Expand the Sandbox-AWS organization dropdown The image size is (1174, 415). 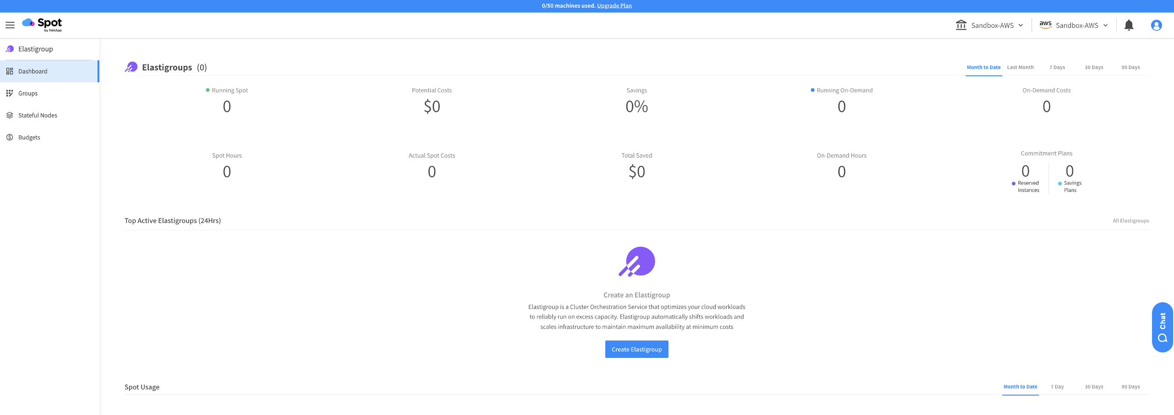click(989, 25)
